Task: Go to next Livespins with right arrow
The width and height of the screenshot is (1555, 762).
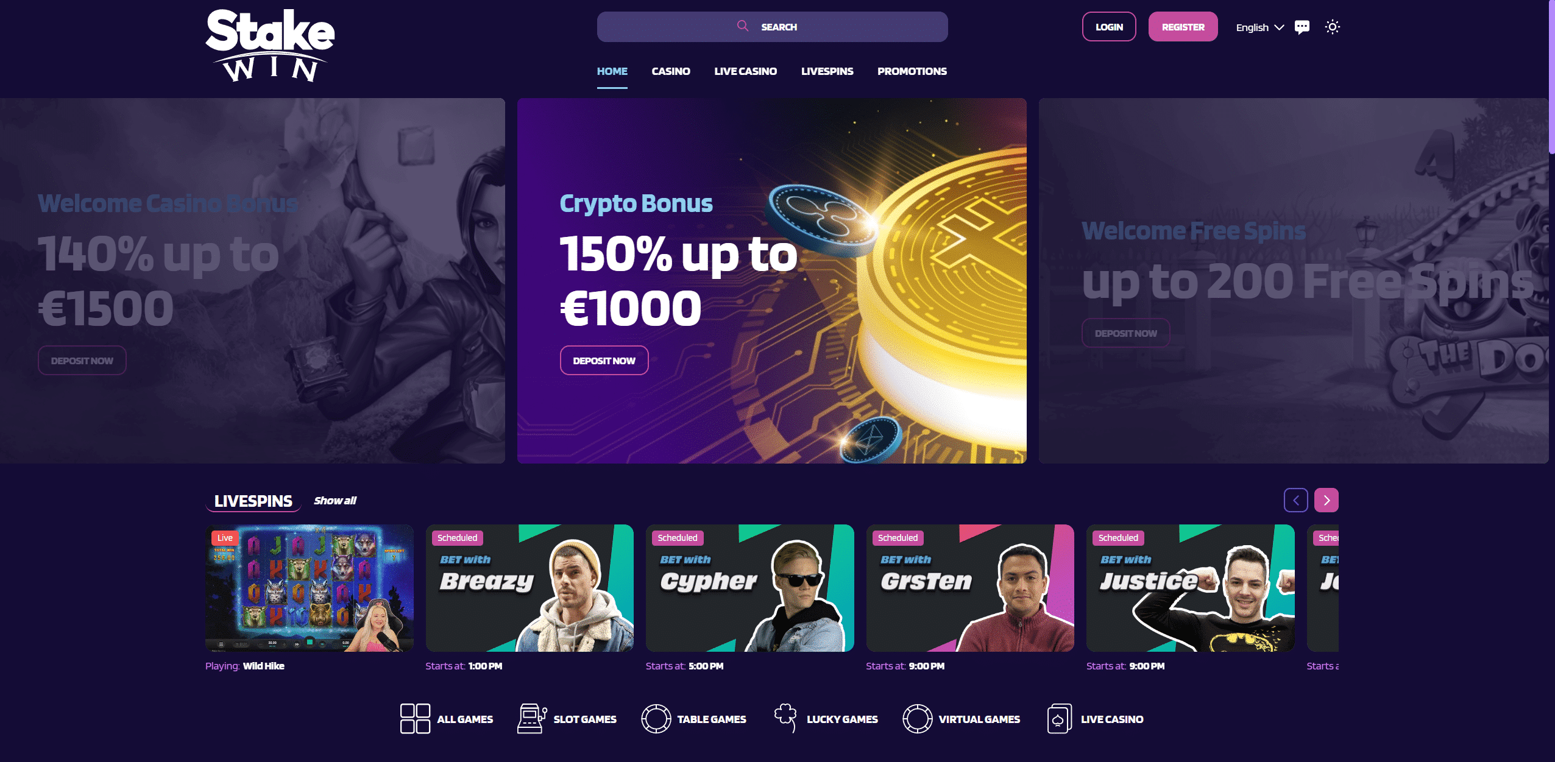Action: [1327, 500]
